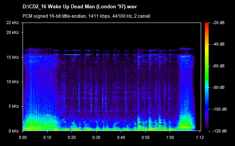Viewport: 235px width, 146px height.
Task: Click the PCM format info line
Action: pos(86,16)
